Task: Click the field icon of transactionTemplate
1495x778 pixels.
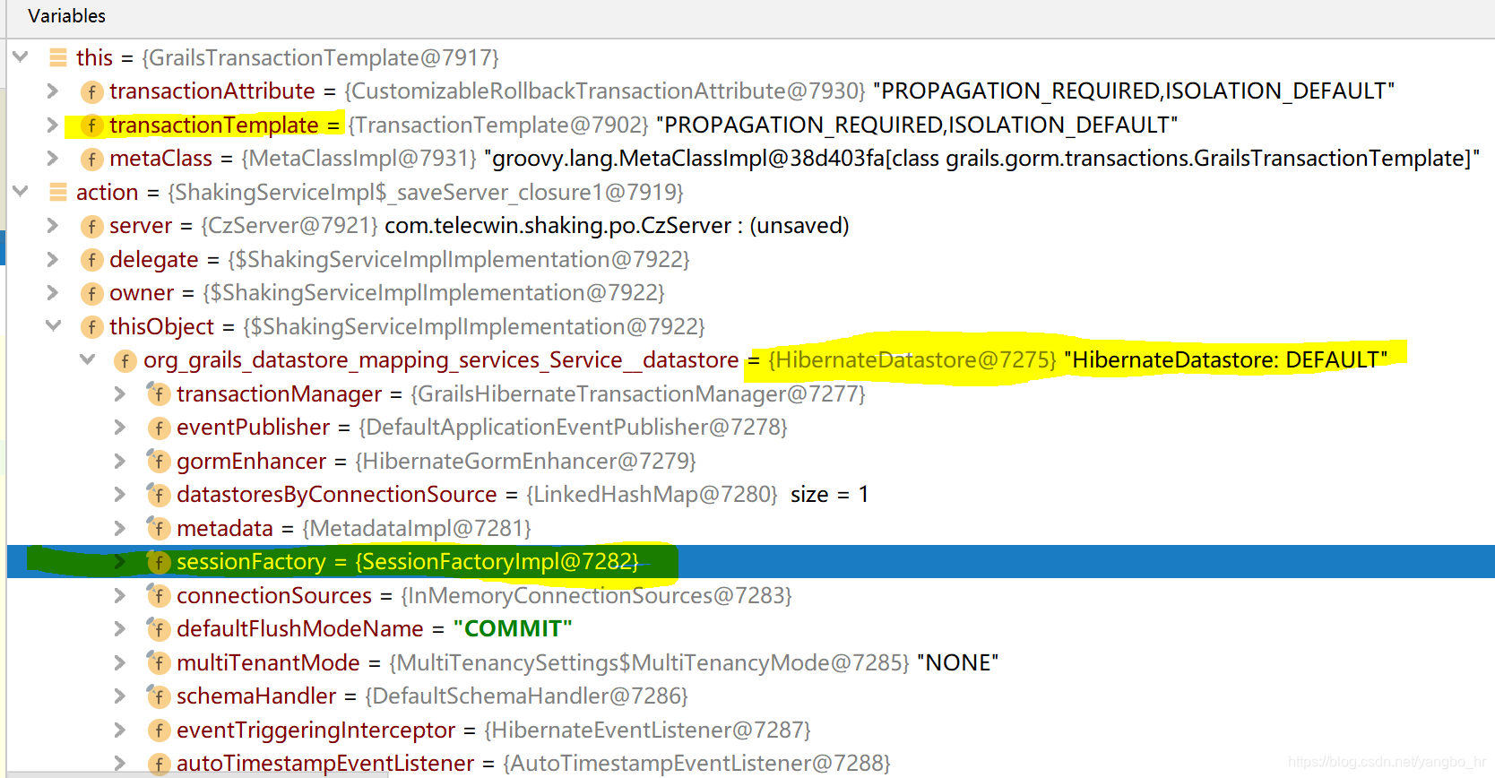Action: (x=91, y=125)
